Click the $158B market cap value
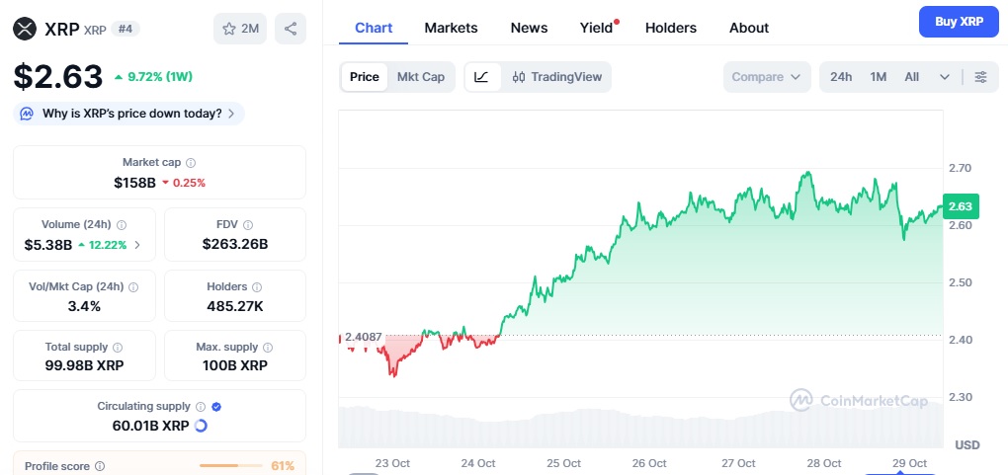The width and height of the screenshot is (1008, 475). [x=135, y=183]
